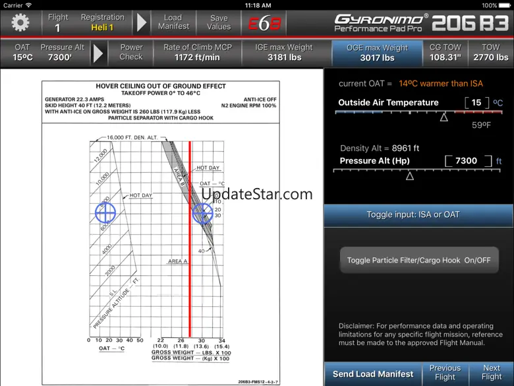Tap the chart title 'Hover Ceiling Out of Ground Effect'

tap(161, 86)
